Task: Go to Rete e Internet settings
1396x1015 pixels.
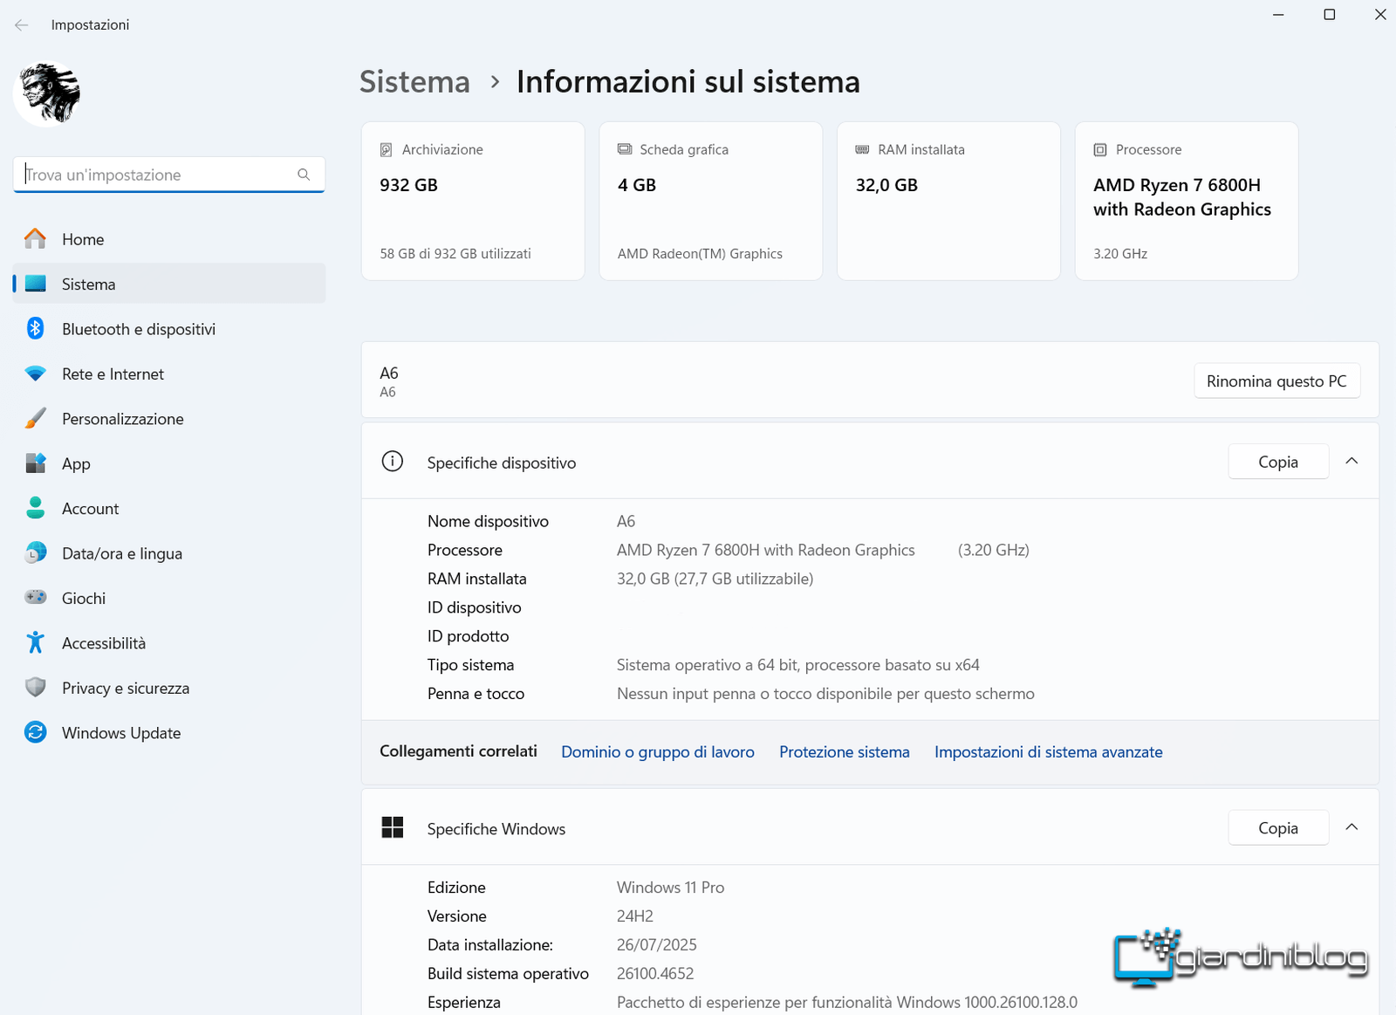Action: coord(169,374)
